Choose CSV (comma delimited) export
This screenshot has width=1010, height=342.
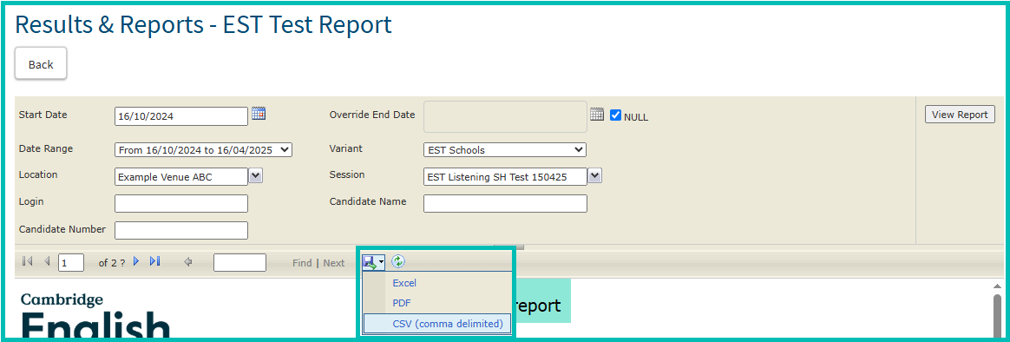tap(437, 324)
